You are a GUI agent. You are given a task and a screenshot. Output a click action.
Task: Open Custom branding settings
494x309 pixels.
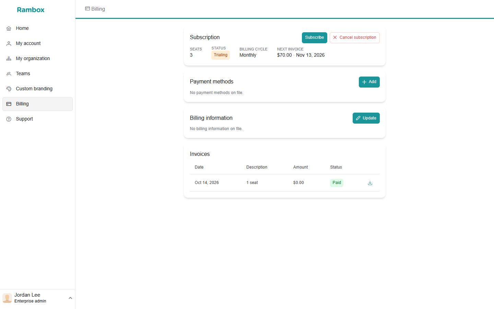[38, 89]
